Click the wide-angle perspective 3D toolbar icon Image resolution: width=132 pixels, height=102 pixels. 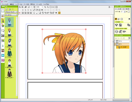tap(37, 13)
